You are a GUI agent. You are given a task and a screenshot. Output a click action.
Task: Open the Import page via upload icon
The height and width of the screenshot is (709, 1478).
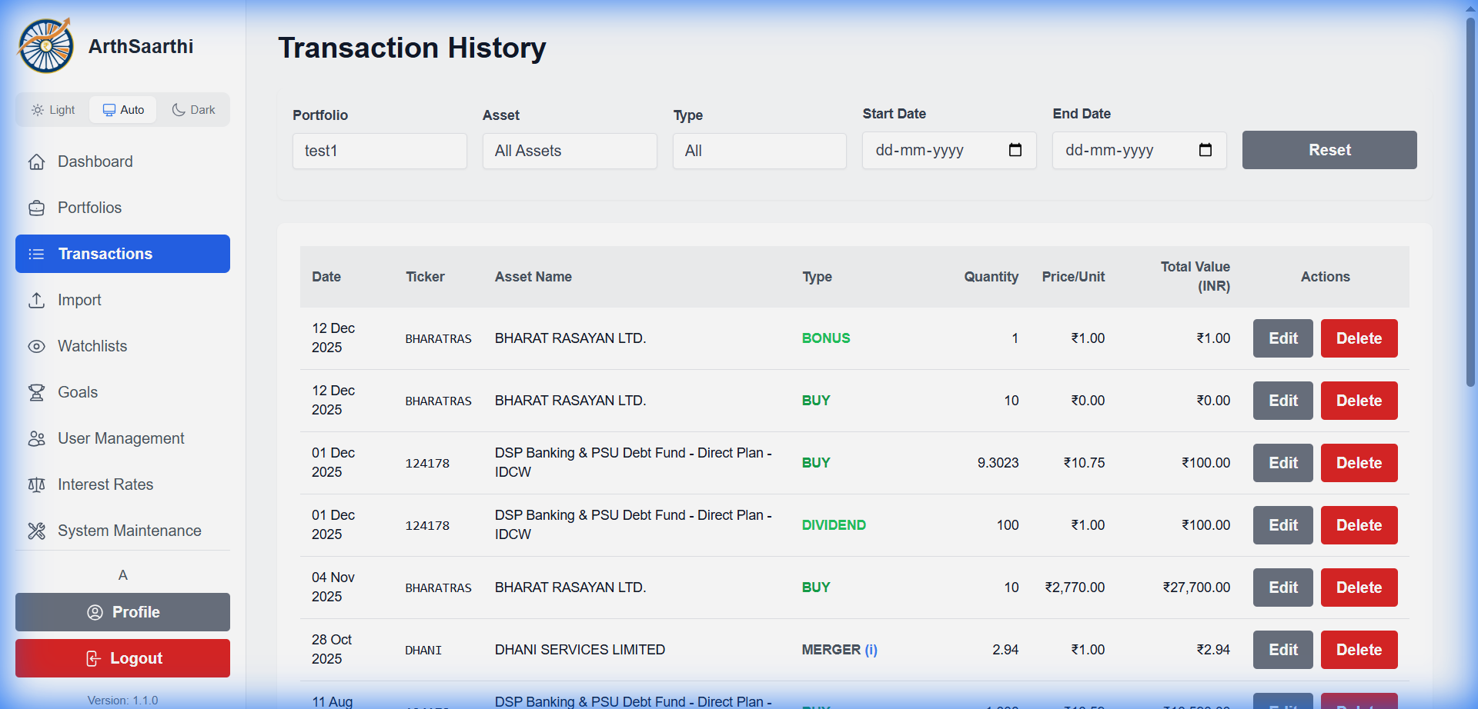pyautogui.click(x=37, y=300)
